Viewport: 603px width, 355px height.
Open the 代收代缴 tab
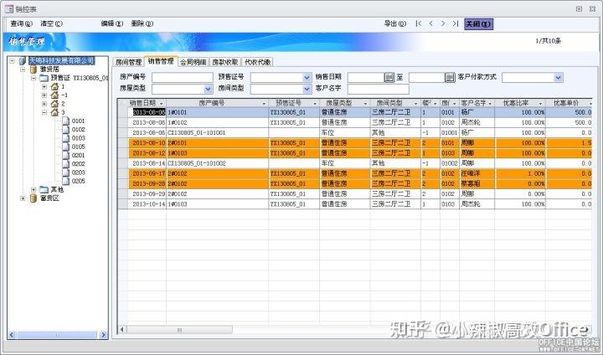click(258, 62)
